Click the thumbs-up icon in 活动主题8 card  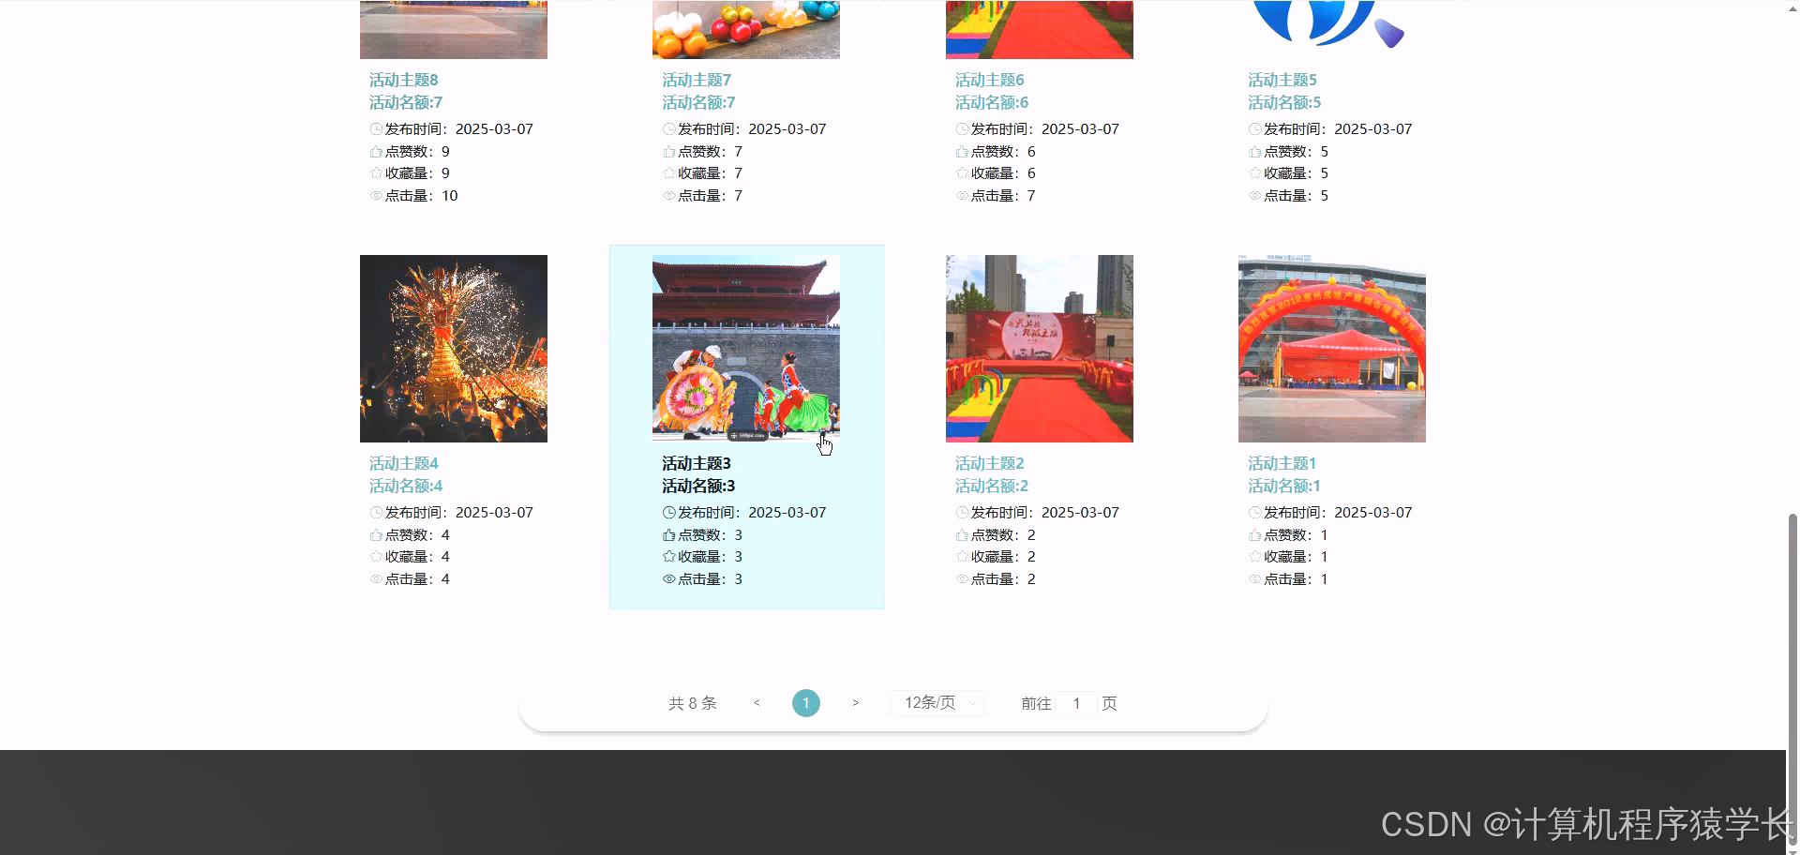376,152
